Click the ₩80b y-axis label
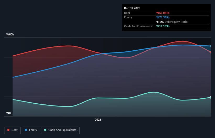This screenshot has width=215, height=138. 10,34
